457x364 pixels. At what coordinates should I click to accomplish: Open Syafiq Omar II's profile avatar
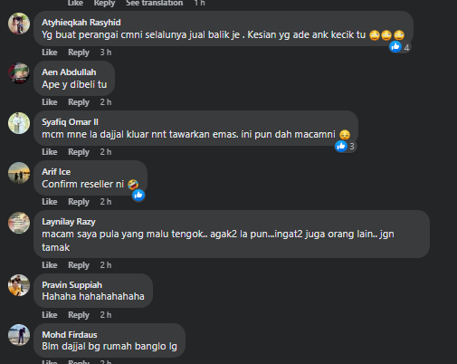[x=19, y=123]
